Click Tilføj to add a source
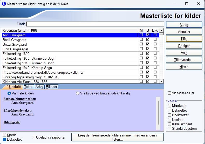The width and height of the screenshot is (205, 144). [x=184, y=39]
